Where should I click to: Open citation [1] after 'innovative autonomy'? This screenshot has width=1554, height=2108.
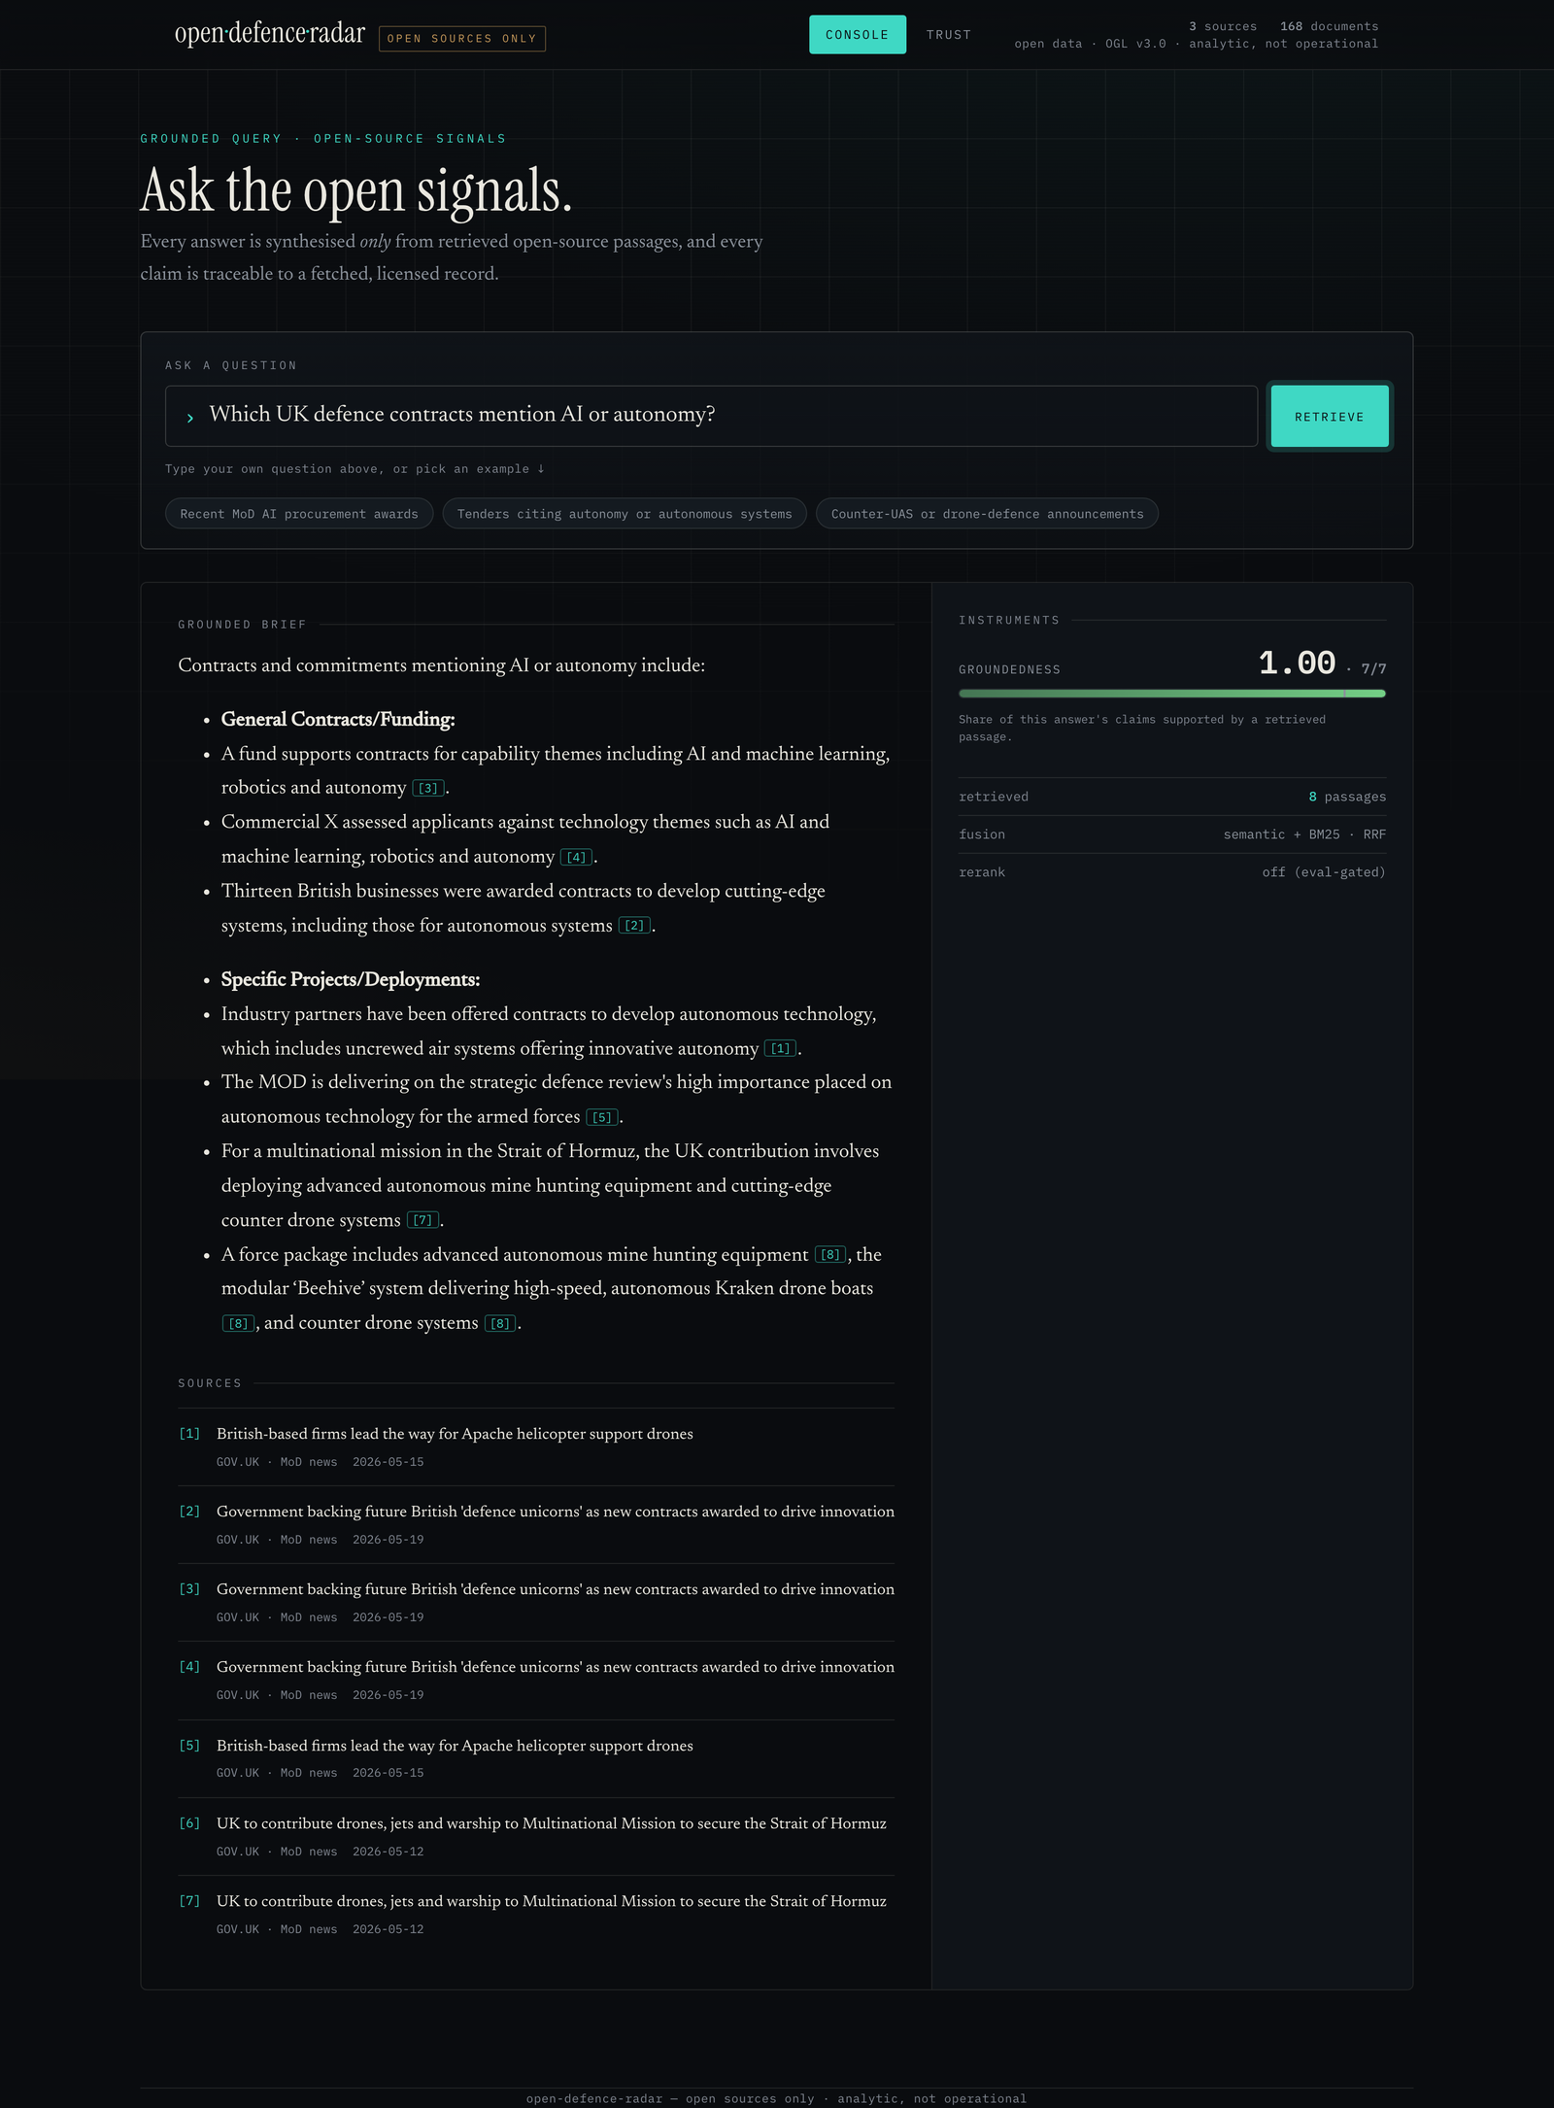pyautogui.click(x=781, y=1049)
